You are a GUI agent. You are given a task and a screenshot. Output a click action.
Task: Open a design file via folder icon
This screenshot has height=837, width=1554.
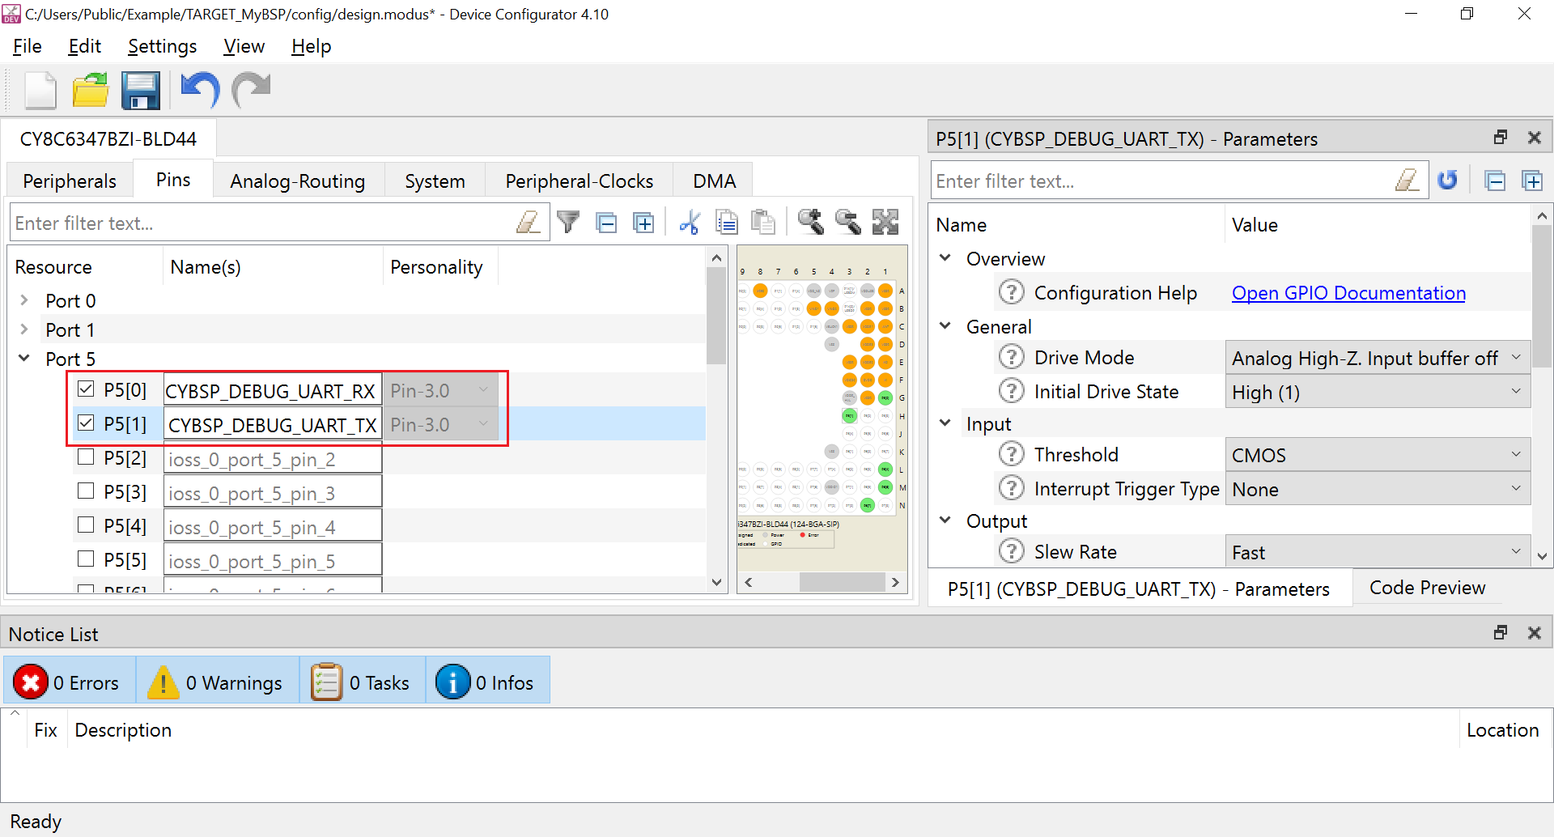pos(91,90)
